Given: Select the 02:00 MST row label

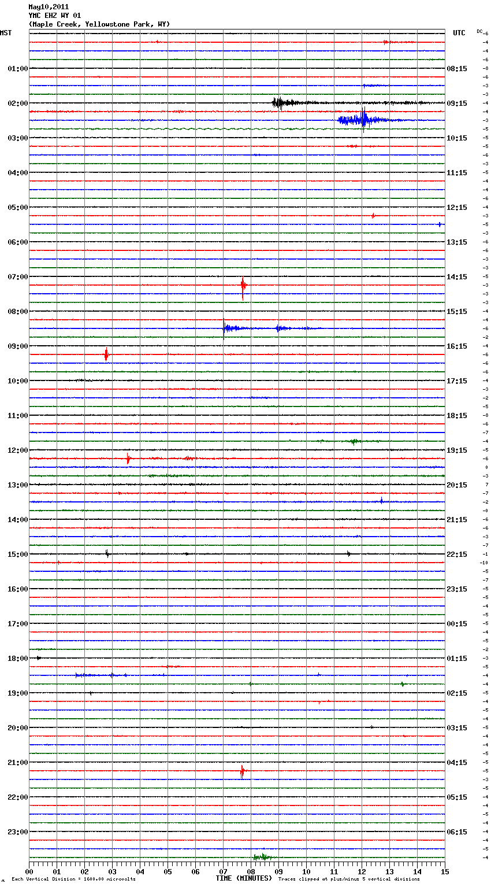Looking at the screenshot, I should [18, 104].
